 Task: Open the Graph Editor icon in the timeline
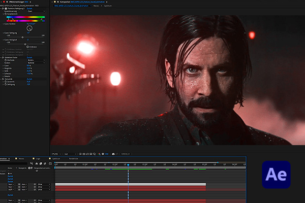[50, 163]
